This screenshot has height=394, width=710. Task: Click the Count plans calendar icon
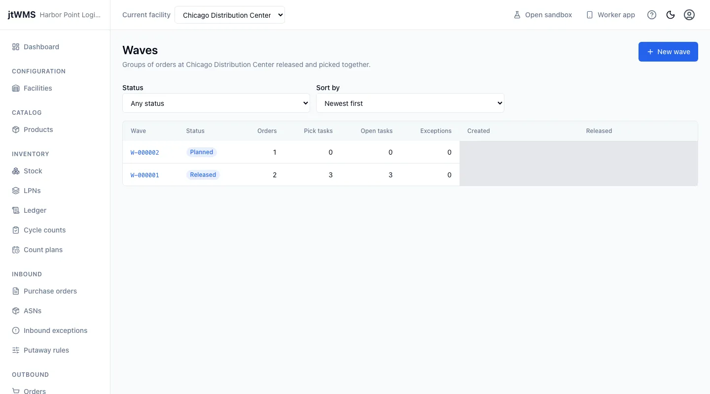(16, 250)
